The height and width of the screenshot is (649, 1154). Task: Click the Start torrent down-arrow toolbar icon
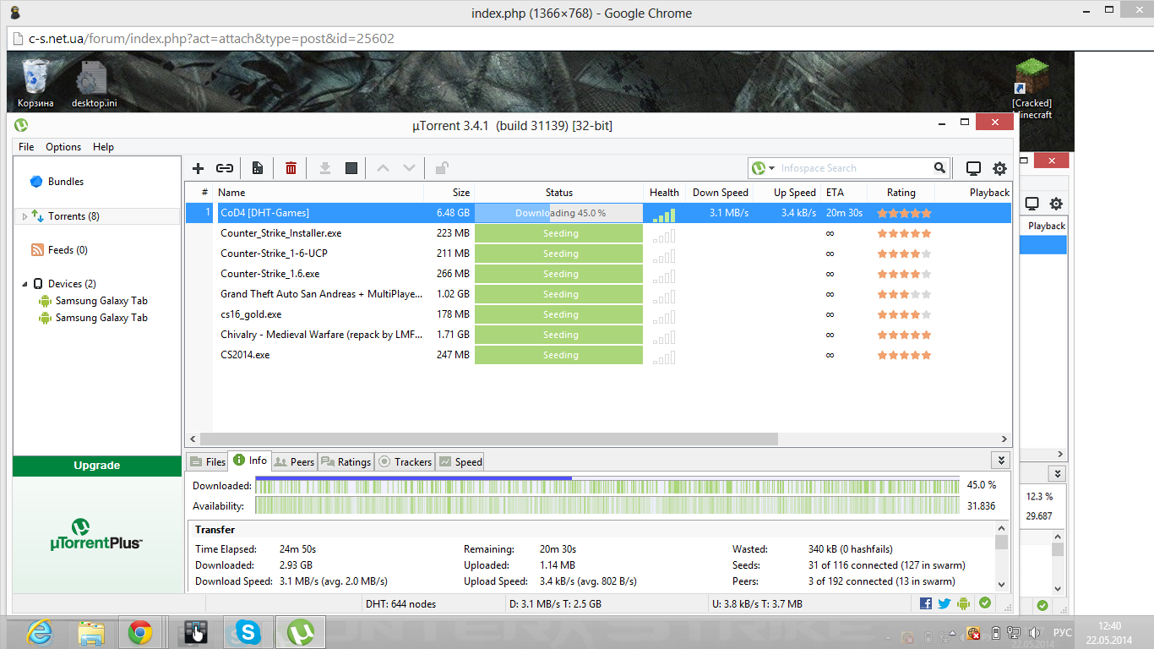click(325, 168)
